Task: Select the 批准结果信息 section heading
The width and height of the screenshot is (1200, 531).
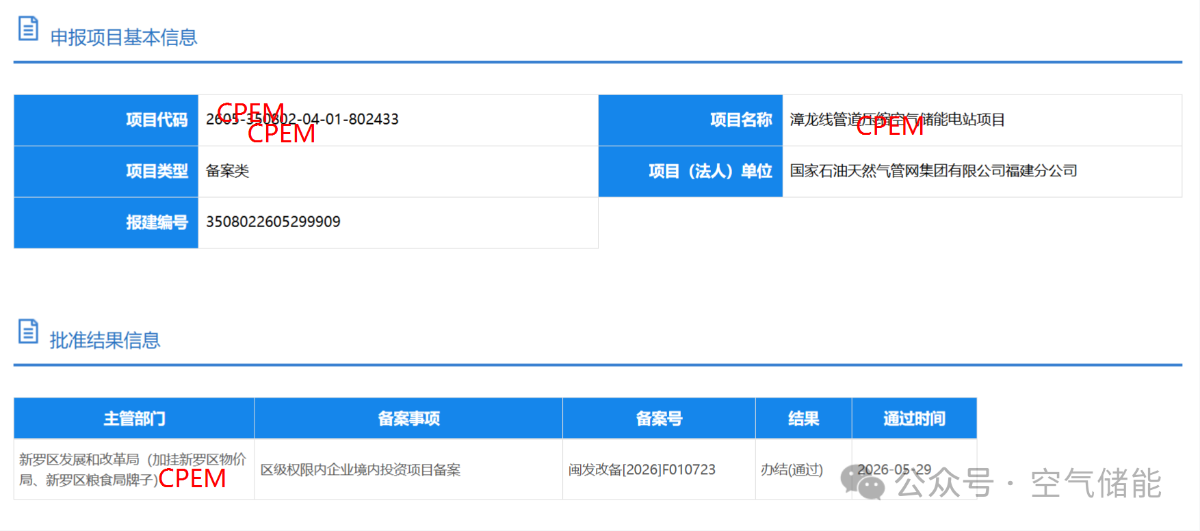Action: (105, 340)
